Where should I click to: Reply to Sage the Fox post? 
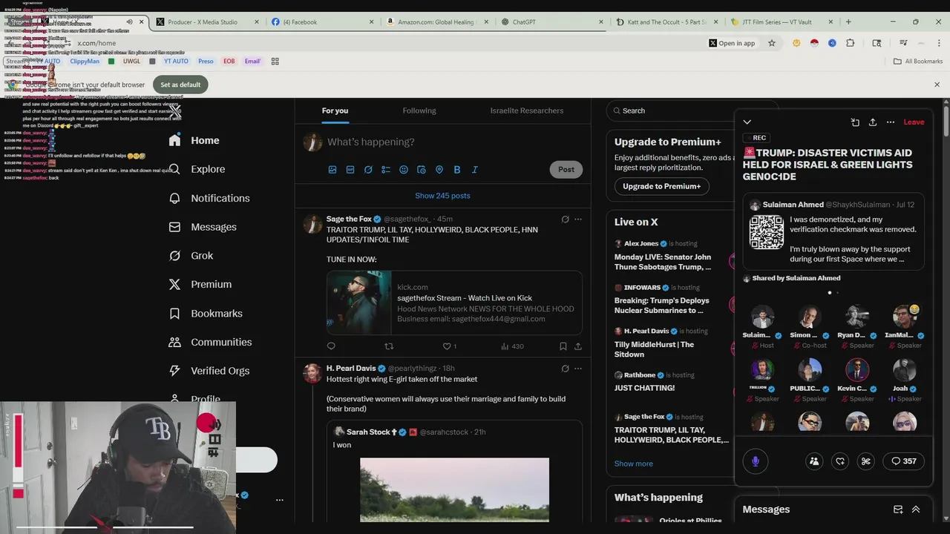click(x=331, y=346)
